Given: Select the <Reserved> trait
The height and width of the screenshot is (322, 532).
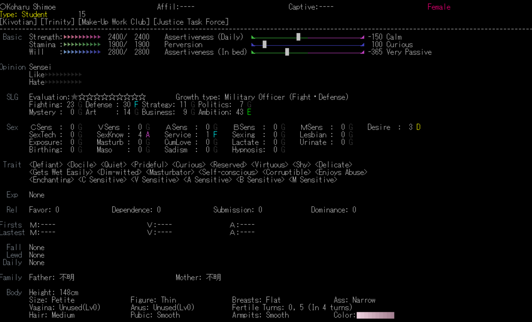Looking at the screenshot, I should click(228, 165).
